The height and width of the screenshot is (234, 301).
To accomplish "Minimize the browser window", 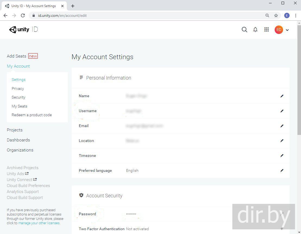I will pyautogui.click(x=270, y=3).
